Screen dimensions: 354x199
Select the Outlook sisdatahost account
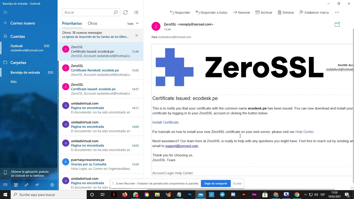pyautogui.click(x=29, y=48)
